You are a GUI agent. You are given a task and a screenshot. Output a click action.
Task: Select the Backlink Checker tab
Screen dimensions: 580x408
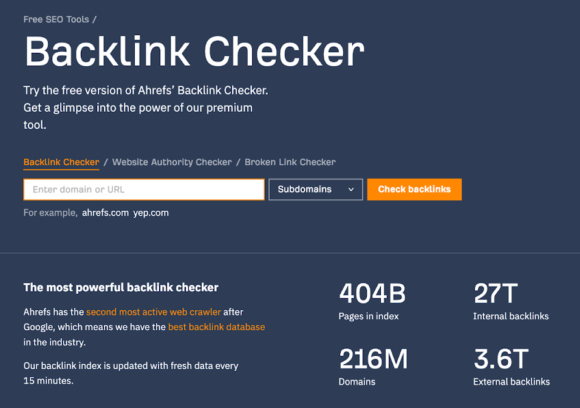click(61, 162)
